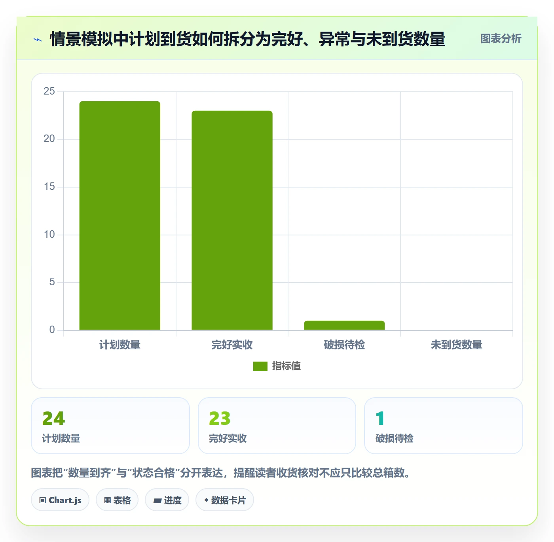Click the y-axis value 20
The height and width of the screenshot is (542, 554).
(x=49, y=139)
